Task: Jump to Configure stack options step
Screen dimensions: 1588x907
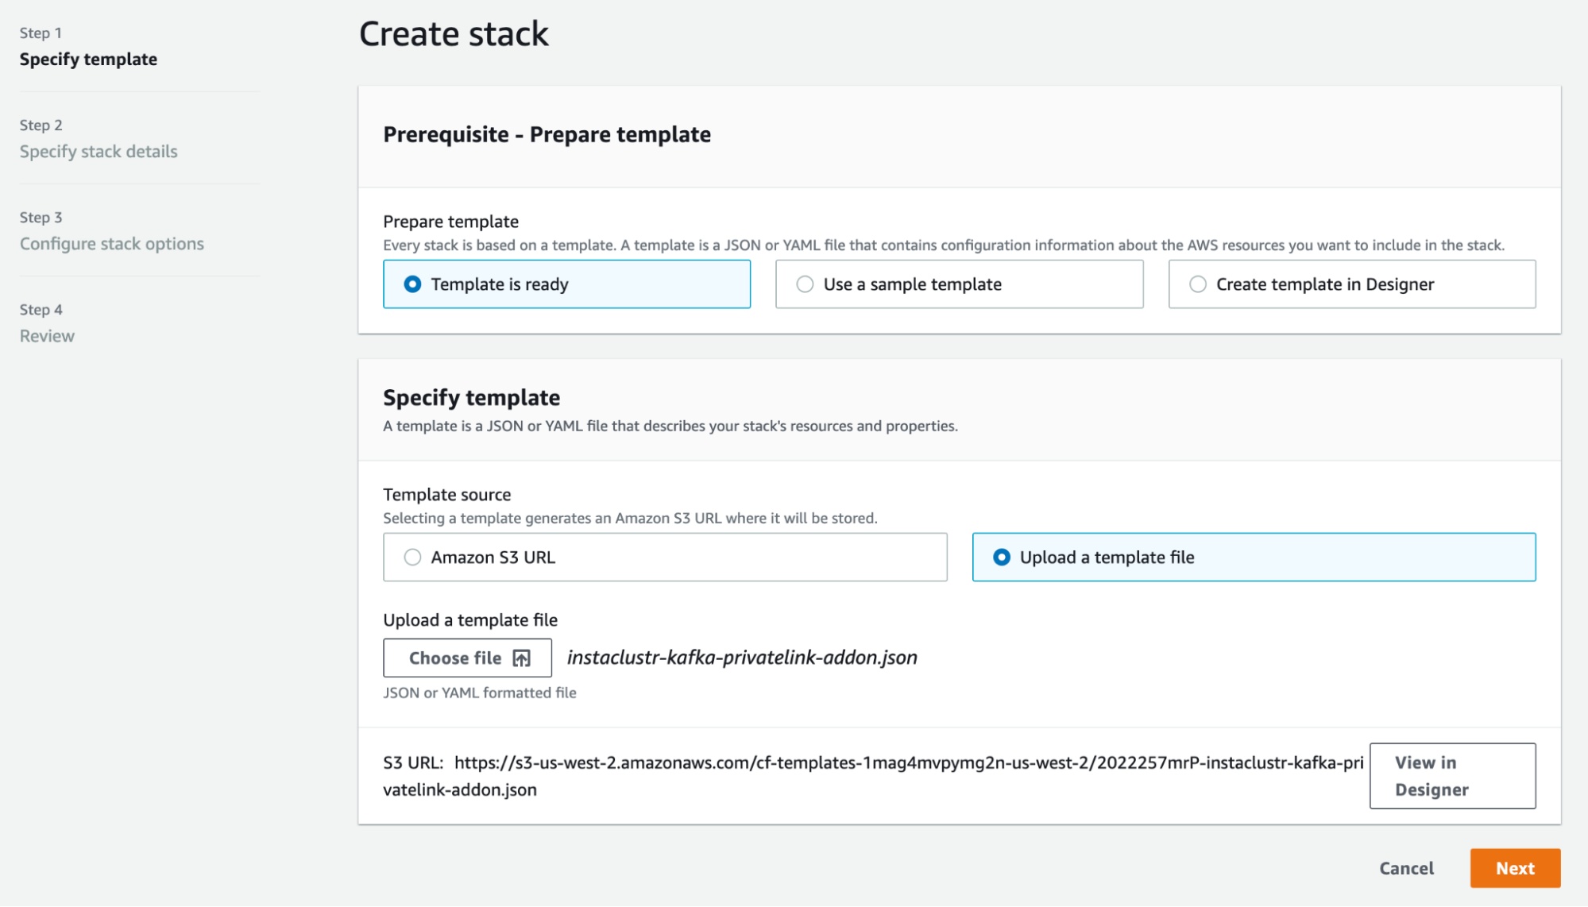Action: (111, 244)
